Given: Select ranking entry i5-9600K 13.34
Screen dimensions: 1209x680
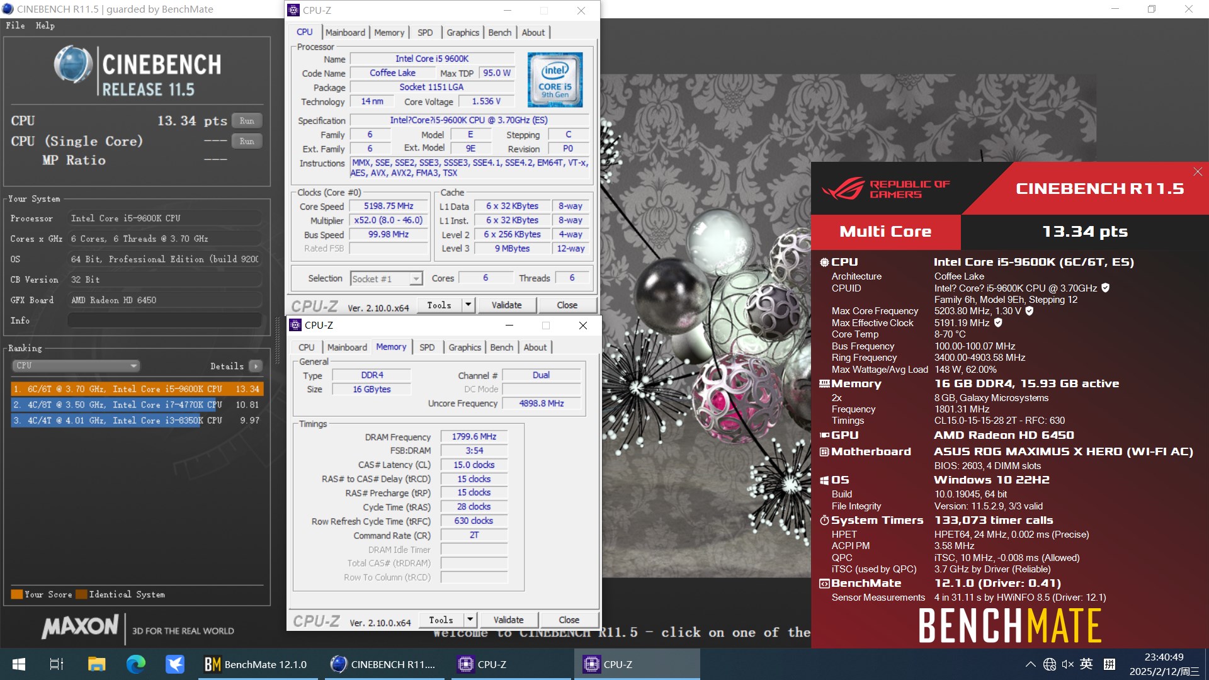Looking at the screenshot, I should pyautogui.click(x=137, y=389).
